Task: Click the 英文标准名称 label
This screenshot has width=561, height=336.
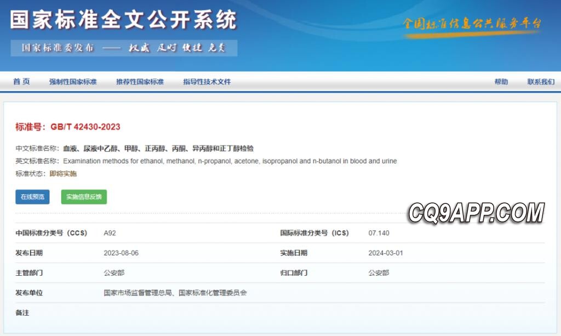Action: pos(37,161)
